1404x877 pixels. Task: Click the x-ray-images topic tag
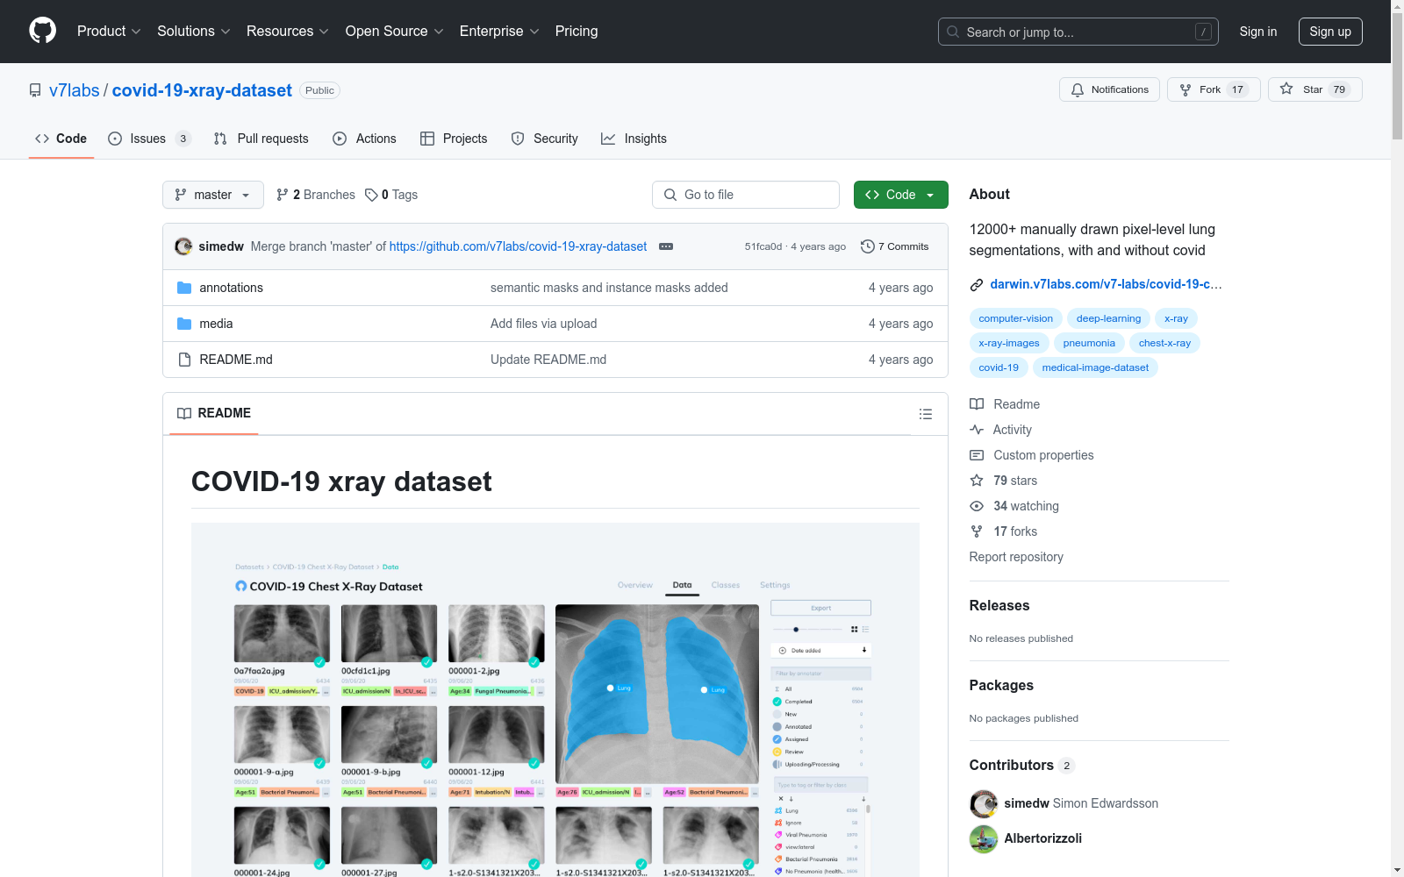coord(1009,343)
